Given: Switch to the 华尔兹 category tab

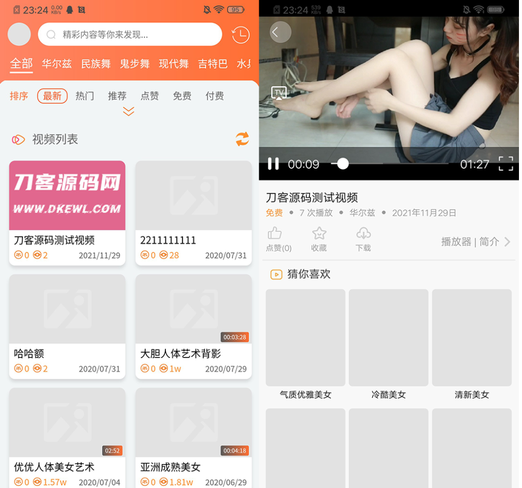Looking at the screenshot, I should [56, 64].
